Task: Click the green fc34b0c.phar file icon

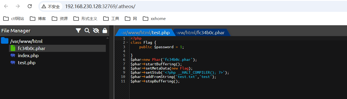Action: tap(13, 48)
